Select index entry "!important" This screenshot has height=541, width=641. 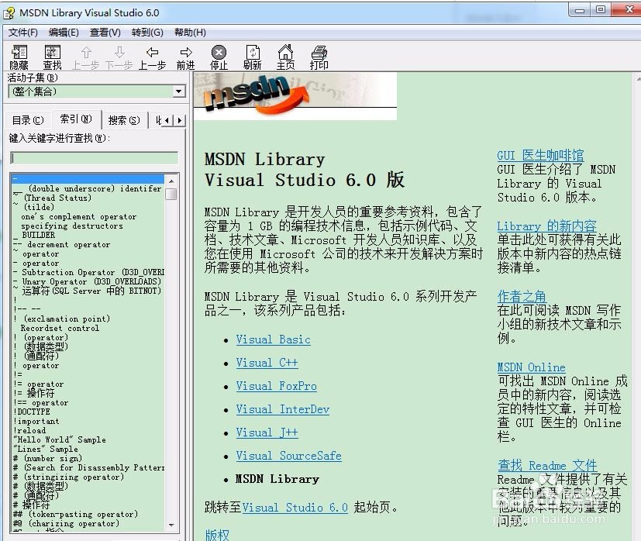click(36, 421)
